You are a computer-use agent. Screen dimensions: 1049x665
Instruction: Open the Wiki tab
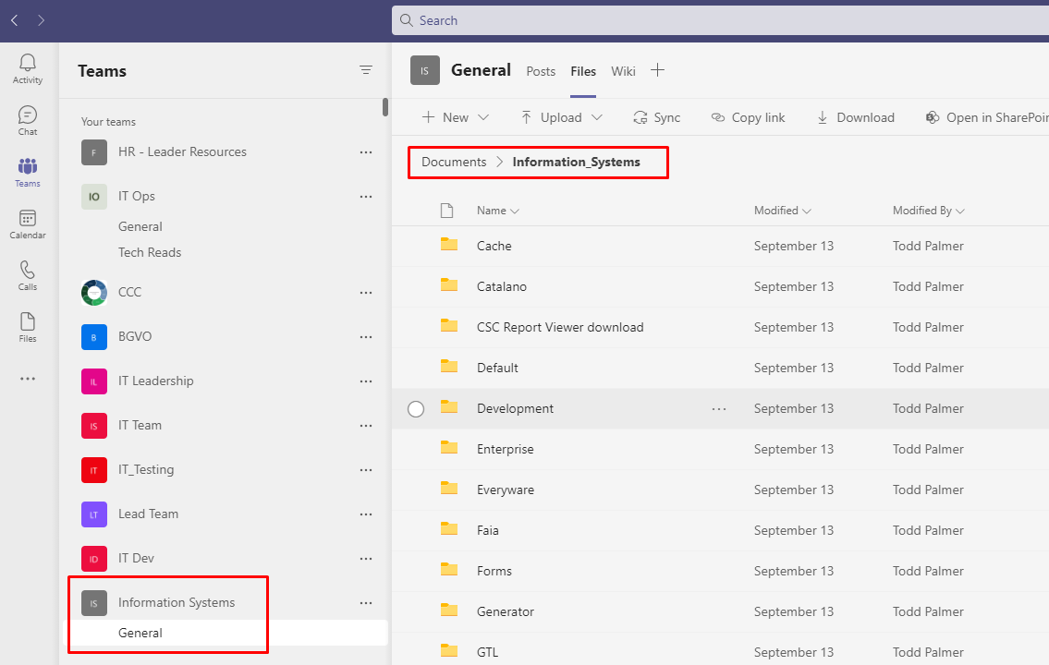(x=623, y=71)
